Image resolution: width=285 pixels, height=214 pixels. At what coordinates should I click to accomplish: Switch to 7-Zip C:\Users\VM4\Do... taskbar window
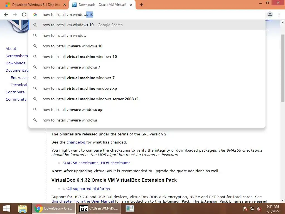99,208
